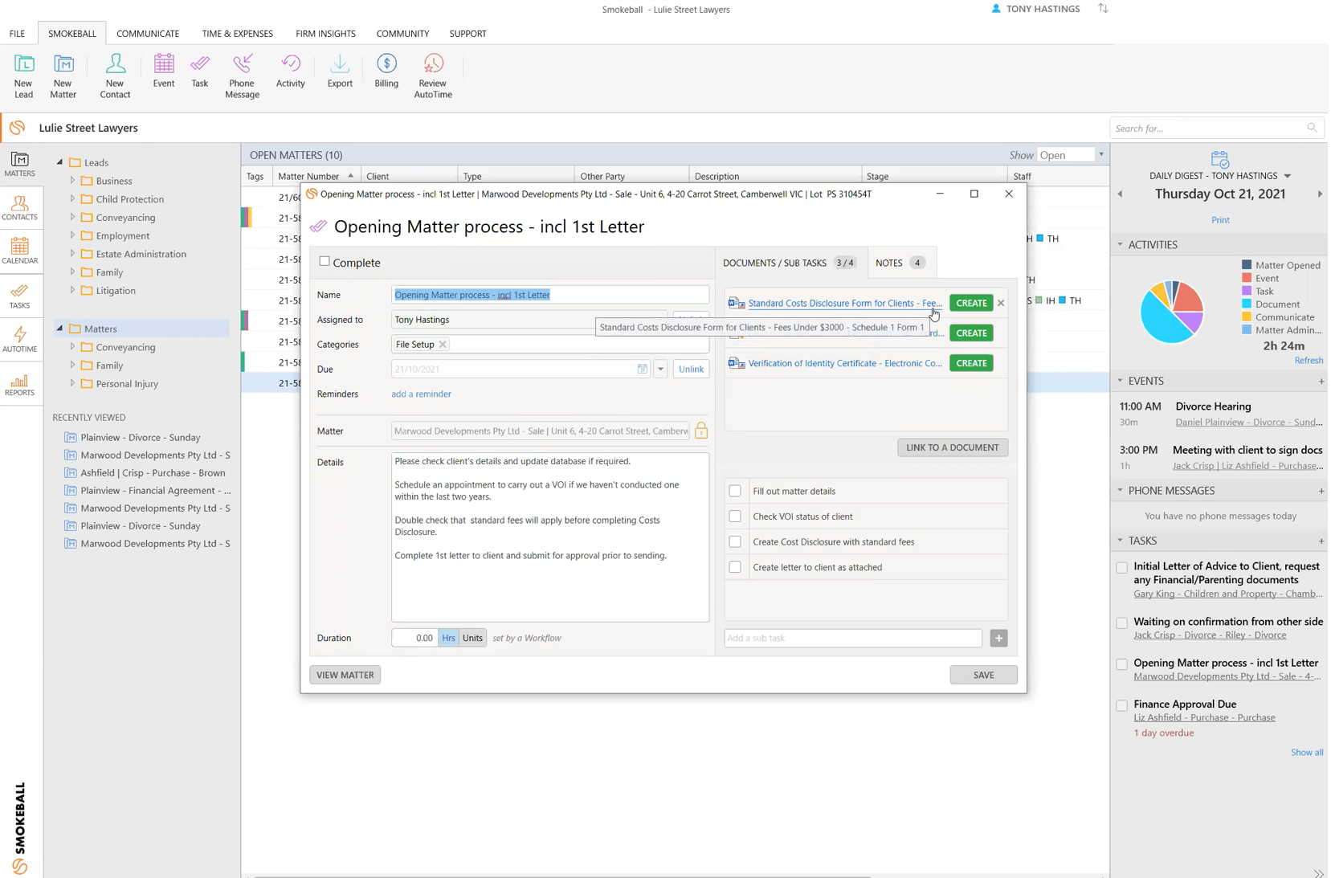Image resolution: width=1331 pixels, height=878 pixels.
Task: Switch to the Communicate ribbon tab
Action: [148, 34]
